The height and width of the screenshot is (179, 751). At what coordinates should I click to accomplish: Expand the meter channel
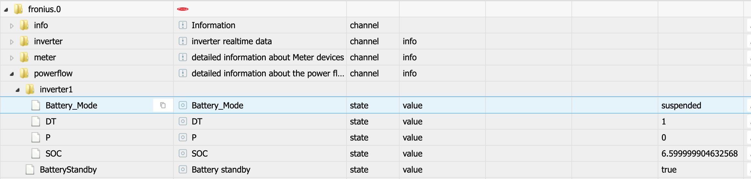(12, 58)
